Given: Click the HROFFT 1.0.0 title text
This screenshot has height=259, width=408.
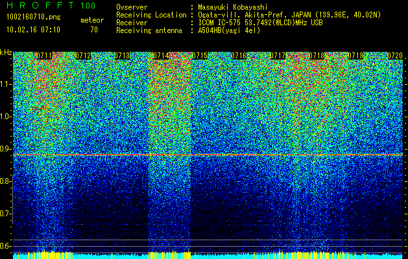Looking at the screenshot, I should pyautogui.click(x=51, y=5).
